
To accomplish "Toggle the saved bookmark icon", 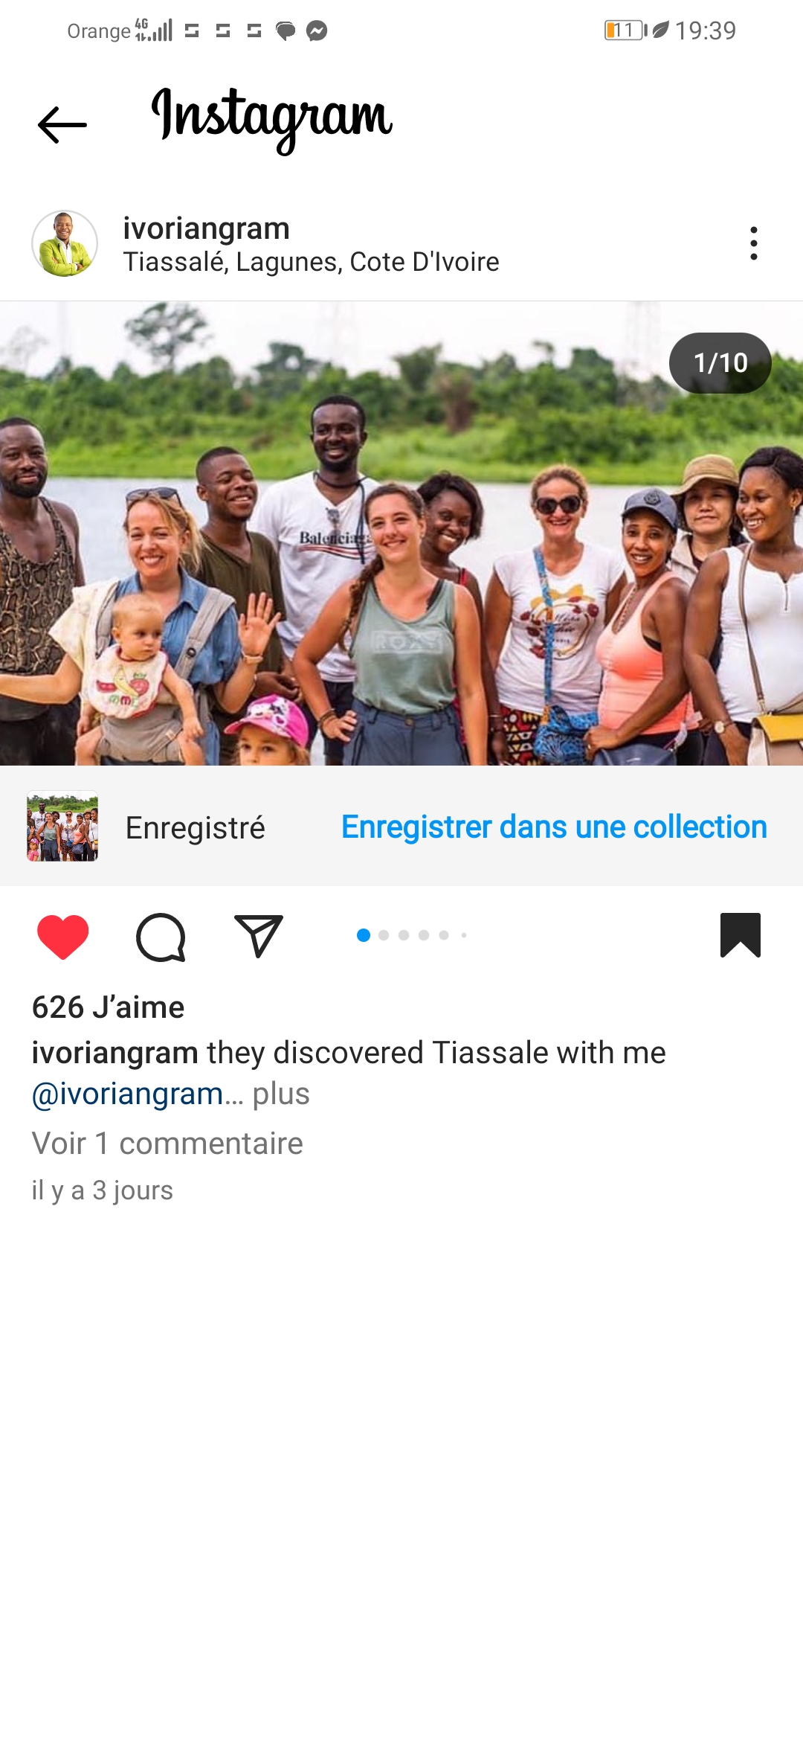I will click(x=741, y=934).
